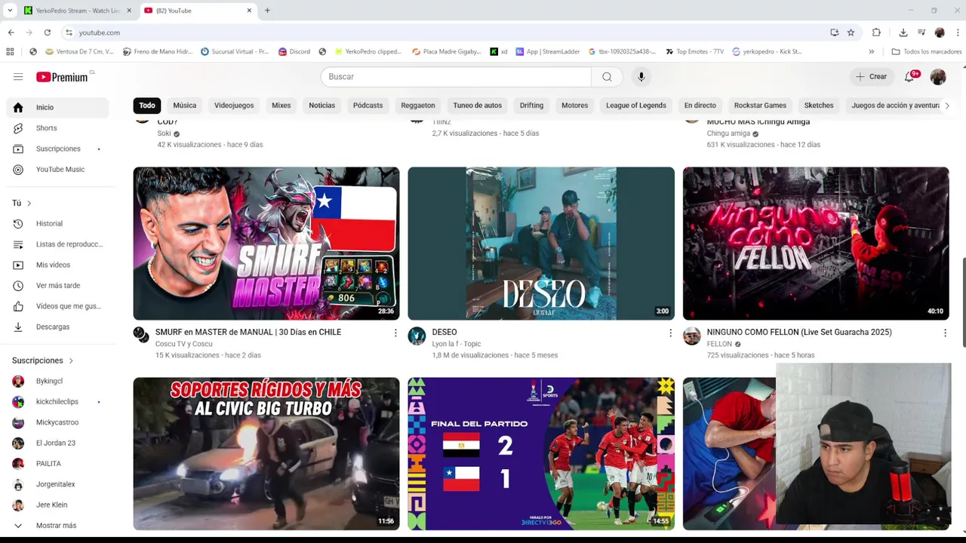Play the SMURF MASTER video thumbnail

click(x=266, y=243)
